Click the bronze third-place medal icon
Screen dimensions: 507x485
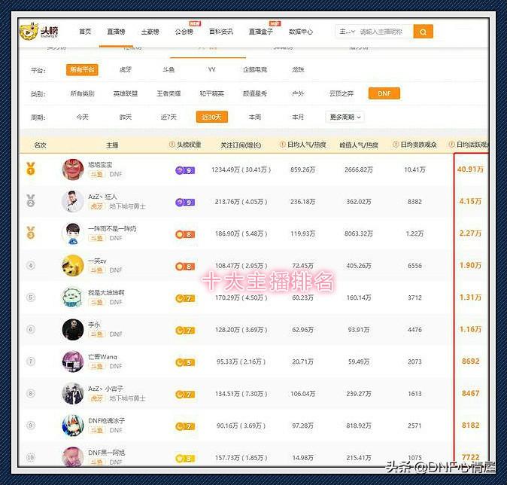coord(31,233)
